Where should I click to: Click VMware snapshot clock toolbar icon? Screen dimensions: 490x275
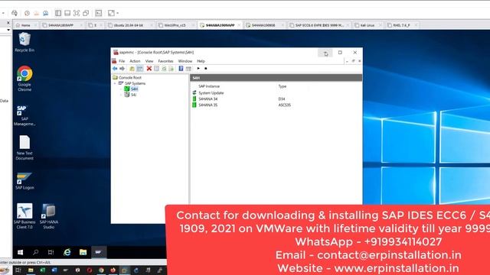[x=28, y=13]
